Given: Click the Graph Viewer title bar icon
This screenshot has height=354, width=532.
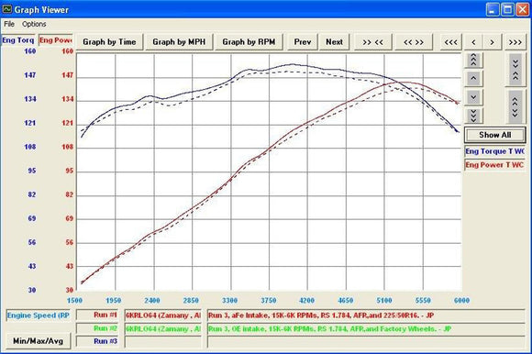Looking at the screenshot, I should point(7,9).
